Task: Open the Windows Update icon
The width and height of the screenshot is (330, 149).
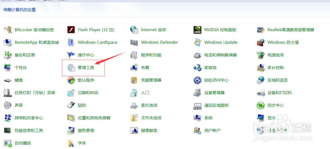Action: [x=197, y=42]
